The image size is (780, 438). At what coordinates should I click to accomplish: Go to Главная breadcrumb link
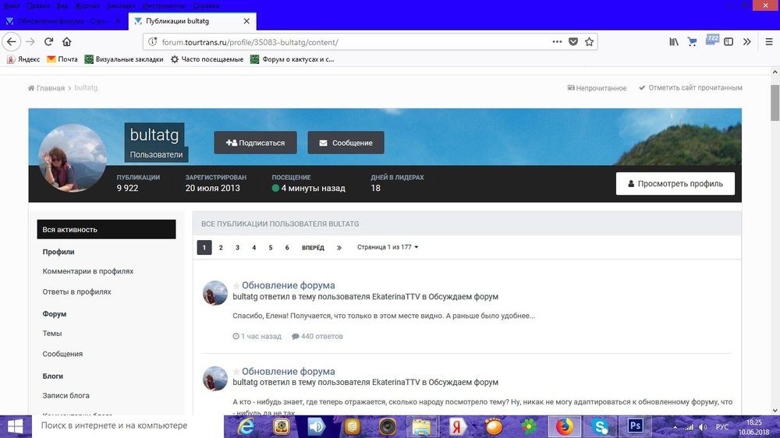46,88
